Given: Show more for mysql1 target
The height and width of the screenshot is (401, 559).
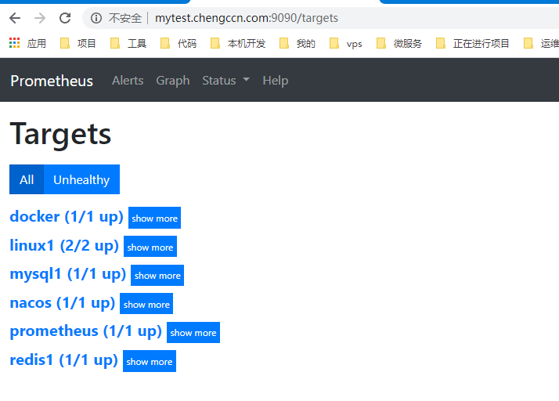Looking at the screenshot, I should [x=157, y=275].
